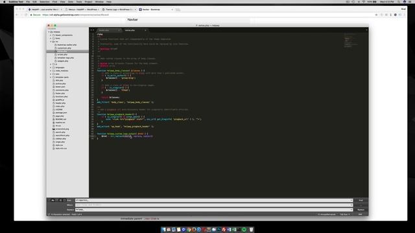The image size is (415, 233).
Task: Open the tab list dropdown at editor right
Action: [x=366, y=30]
